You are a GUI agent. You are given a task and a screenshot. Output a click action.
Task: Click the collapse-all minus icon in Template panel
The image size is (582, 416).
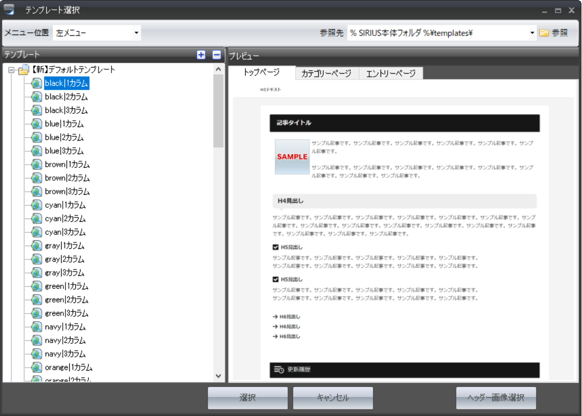tap(217, 55)
